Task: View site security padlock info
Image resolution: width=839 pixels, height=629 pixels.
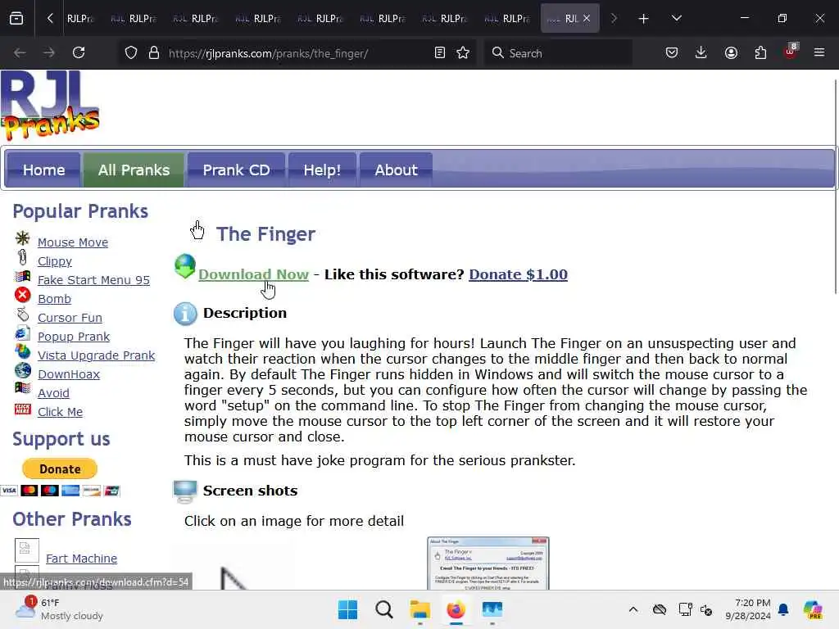Action: (x=154, y=53)
